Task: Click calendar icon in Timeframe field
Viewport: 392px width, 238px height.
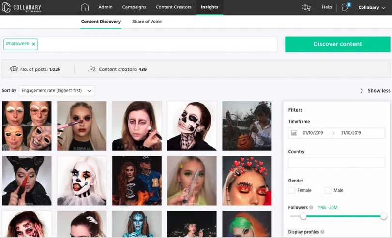Action: pyautogui.click(x=294, y=133)
